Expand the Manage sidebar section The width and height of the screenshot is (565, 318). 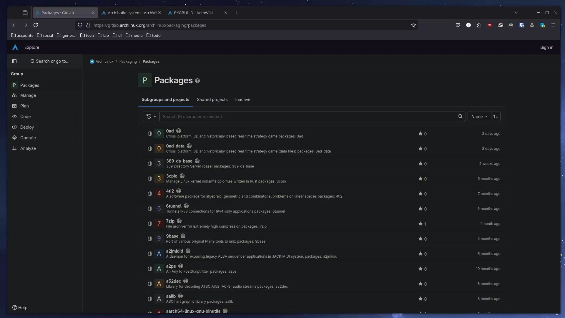point(45,95)
